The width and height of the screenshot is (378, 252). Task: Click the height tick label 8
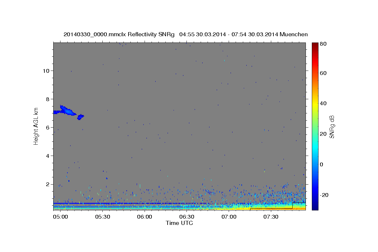tap(47, 99)
